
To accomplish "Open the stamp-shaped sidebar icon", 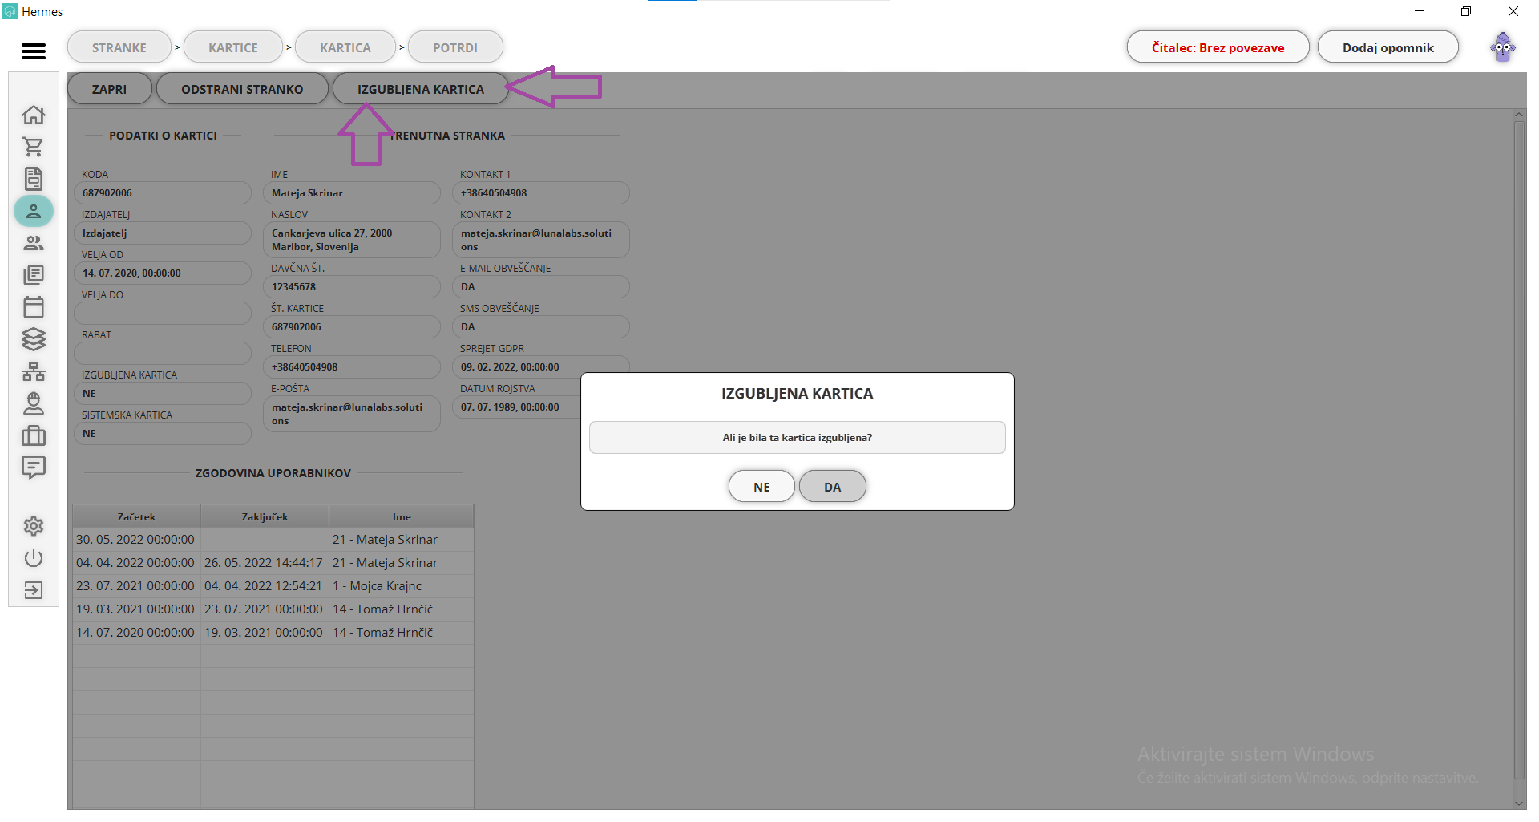I will (34, 403).
